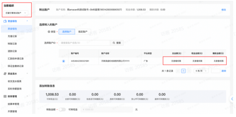
Task: Click the 搜索可转赠款(元) 0.00 value
Action: 117,94
